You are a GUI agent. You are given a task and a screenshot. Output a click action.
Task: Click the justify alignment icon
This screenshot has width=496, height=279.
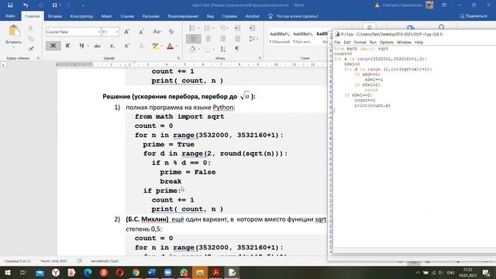point(237,39)
